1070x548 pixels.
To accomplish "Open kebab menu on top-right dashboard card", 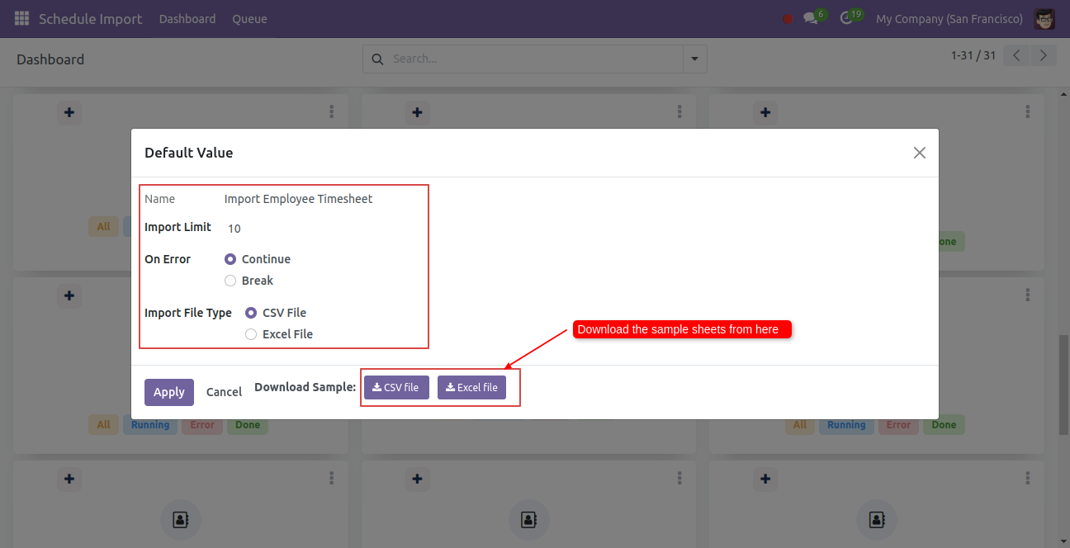I will (x=1028, y=111).
